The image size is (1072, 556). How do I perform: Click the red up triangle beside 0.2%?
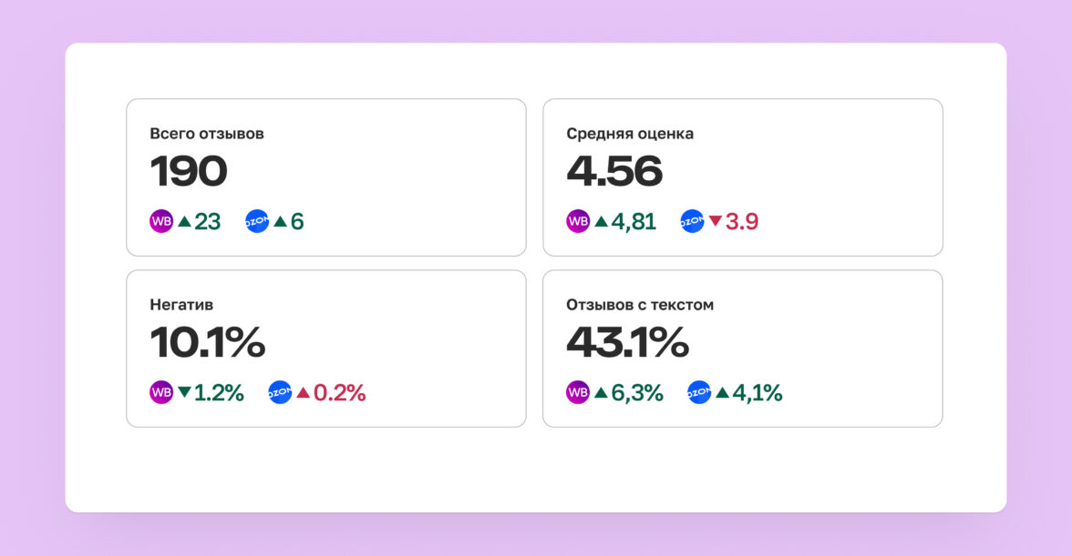[303, 393]
